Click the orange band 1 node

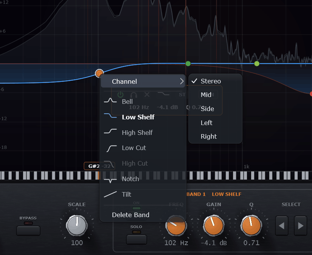point(99,73)
